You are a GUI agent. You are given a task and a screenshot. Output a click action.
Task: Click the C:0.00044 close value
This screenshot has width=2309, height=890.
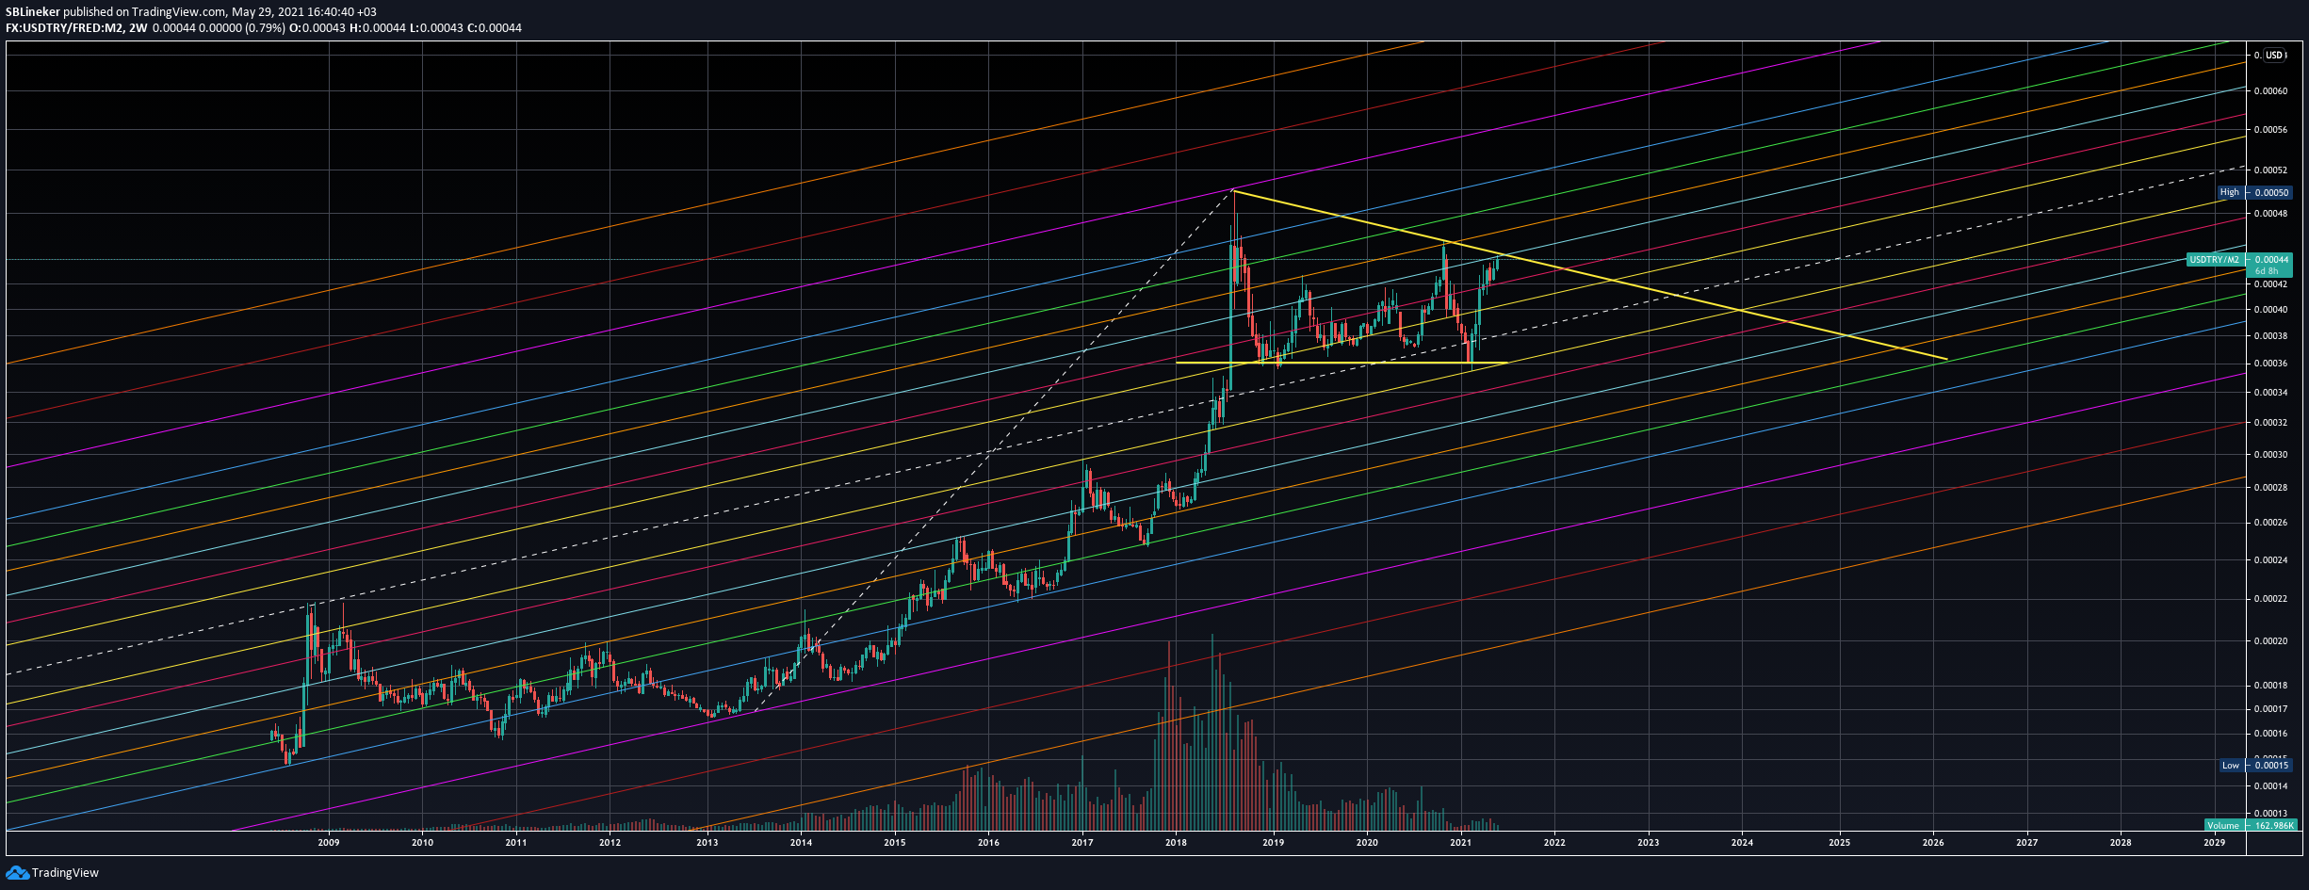pos(494,28)
